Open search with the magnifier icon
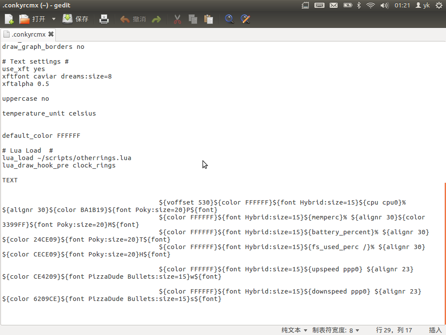This screenshot has height=335, width=446. [x=229, y=19]
